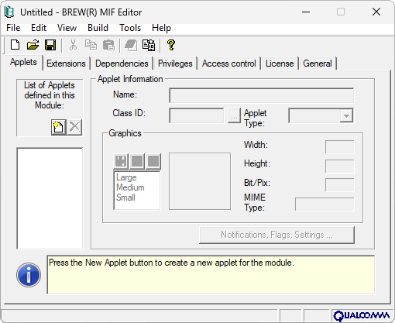Select Medium in the icon size list
Image resolution: width=395 pixels, height=323 pixels.
coord(130,187)
